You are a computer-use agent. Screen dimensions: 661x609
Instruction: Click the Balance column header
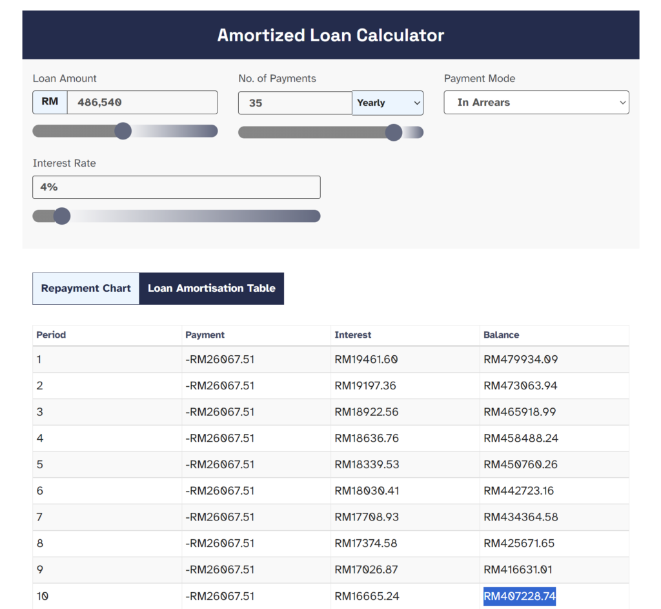click(x=501, y=335)
